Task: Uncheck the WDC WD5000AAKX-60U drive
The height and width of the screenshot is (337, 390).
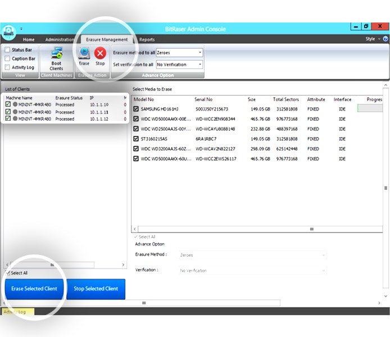Action: 136,158
